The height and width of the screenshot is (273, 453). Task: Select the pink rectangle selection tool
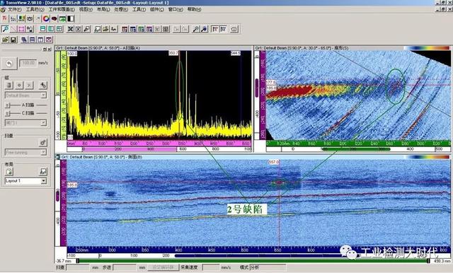(x=21, y=29)
